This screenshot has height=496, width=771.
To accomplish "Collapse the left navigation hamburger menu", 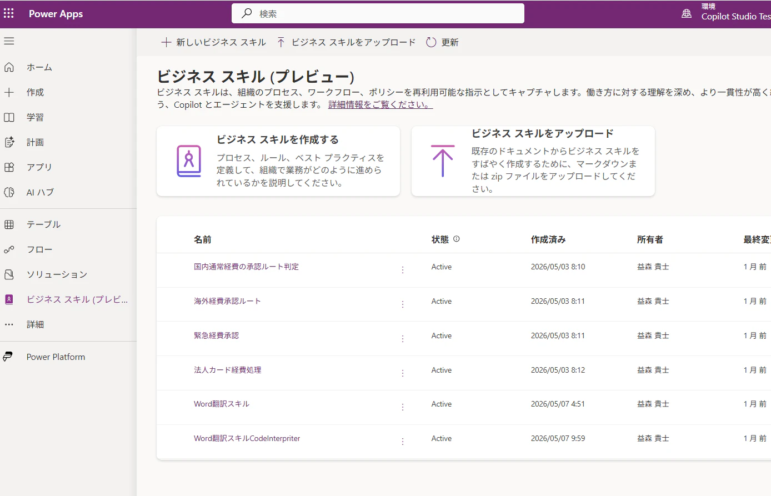I will coord(9,41).
